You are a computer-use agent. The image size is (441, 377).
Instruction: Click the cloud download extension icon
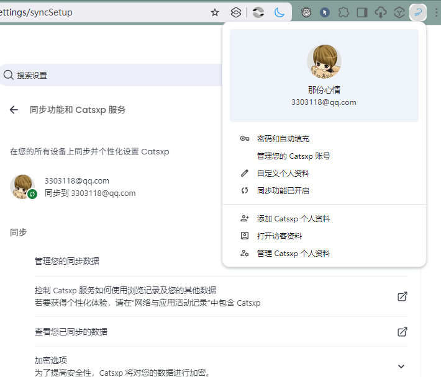click(x=381, y=12)
